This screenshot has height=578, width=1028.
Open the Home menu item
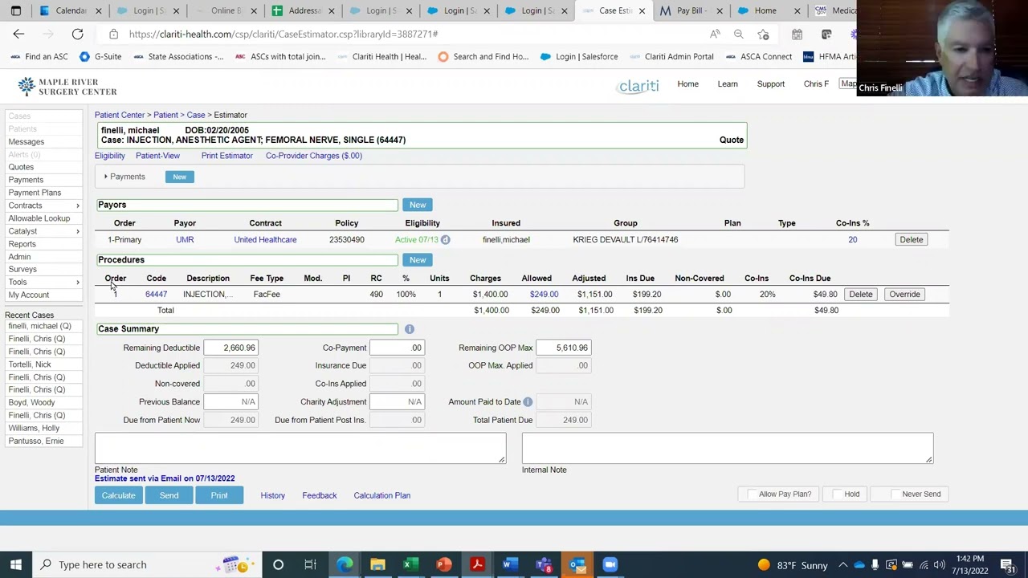[687, 83]
